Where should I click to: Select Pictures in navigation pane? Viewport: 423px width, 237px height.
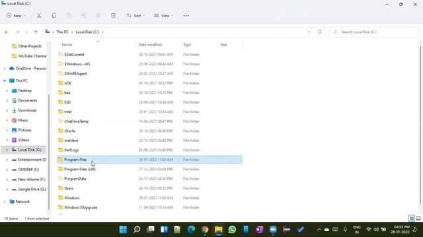(x=24, y=130)
